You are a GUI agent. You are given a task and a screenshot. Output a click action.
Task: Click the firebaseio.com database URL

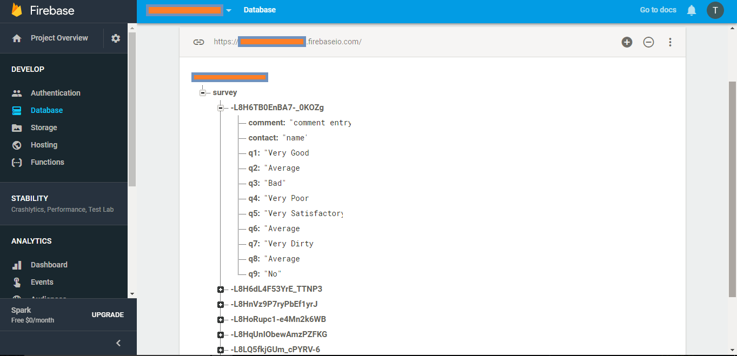coord(288,42)
